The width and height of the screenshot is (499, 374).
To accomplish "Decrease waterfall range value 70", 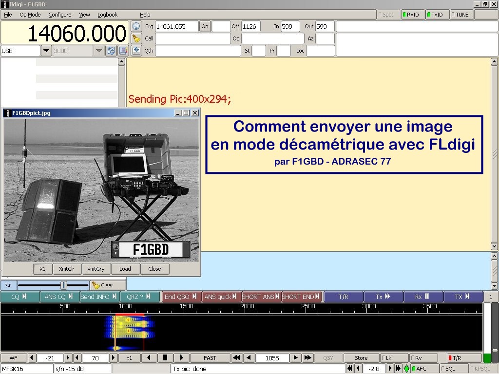I will [x=77, y=358].
